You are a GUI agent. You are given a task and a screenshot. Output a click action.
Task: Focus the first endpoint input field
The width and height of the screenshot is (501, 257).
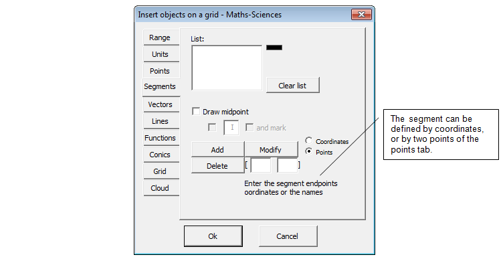click(x=261, y=165)
